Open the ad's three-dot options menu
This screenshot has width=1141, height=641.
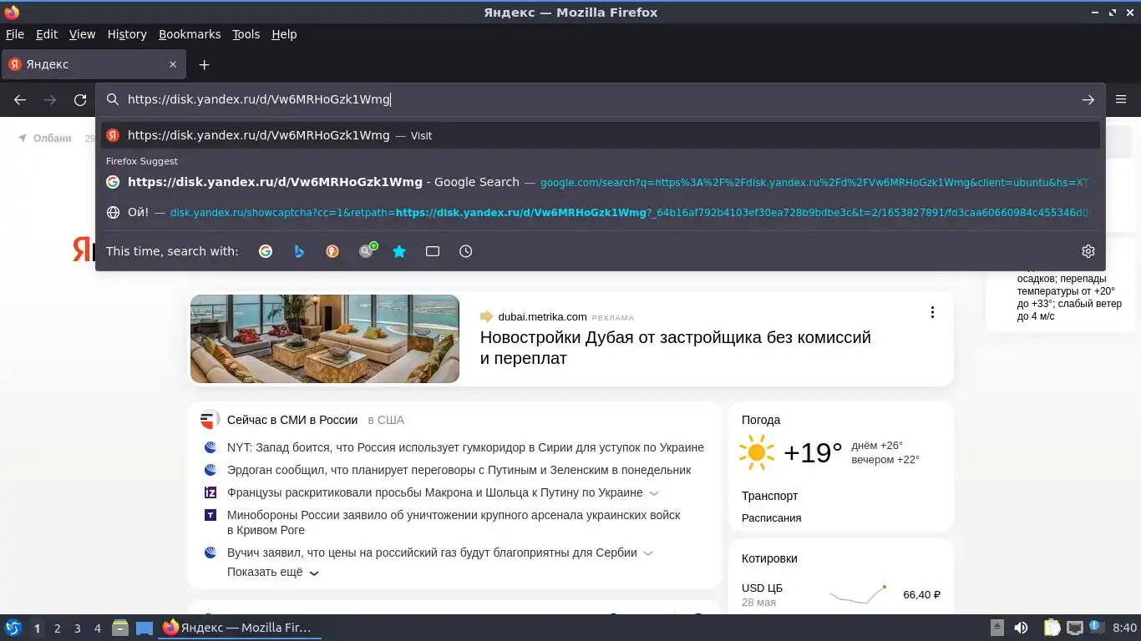click(x=932, y=312)
